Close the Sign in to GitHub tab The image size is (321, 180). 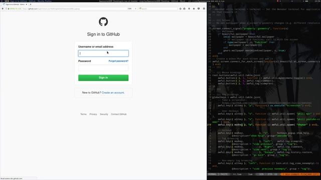27,4
